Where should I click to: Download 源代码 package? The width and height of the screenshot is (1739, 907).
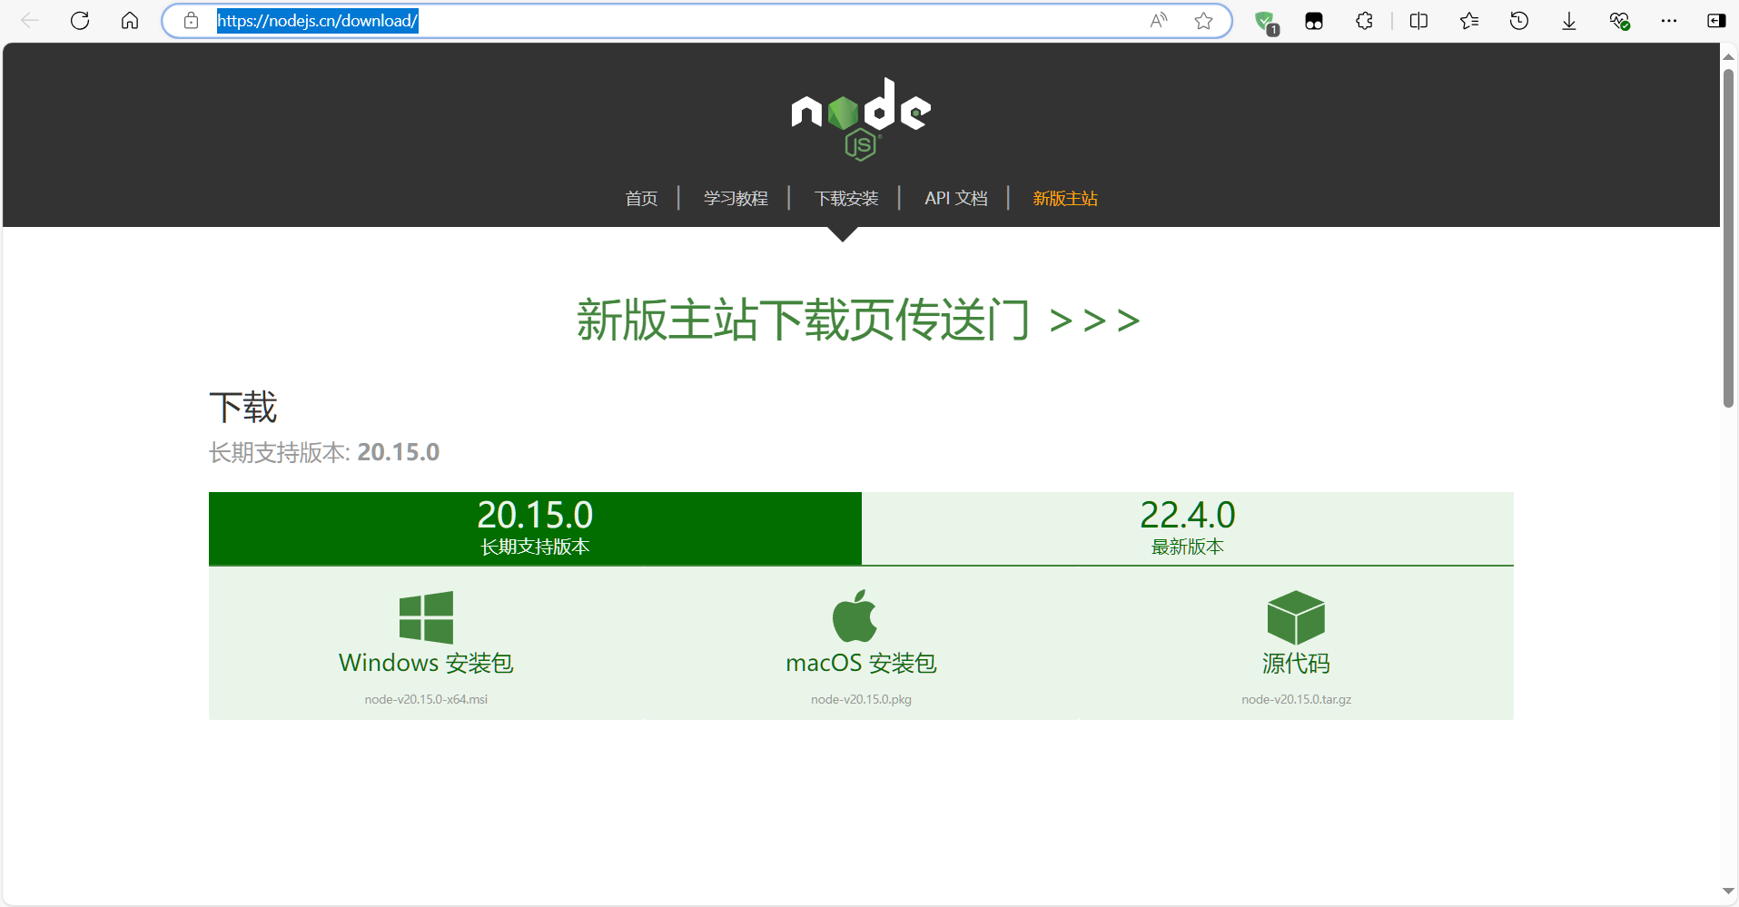[x=1296, y=664]
